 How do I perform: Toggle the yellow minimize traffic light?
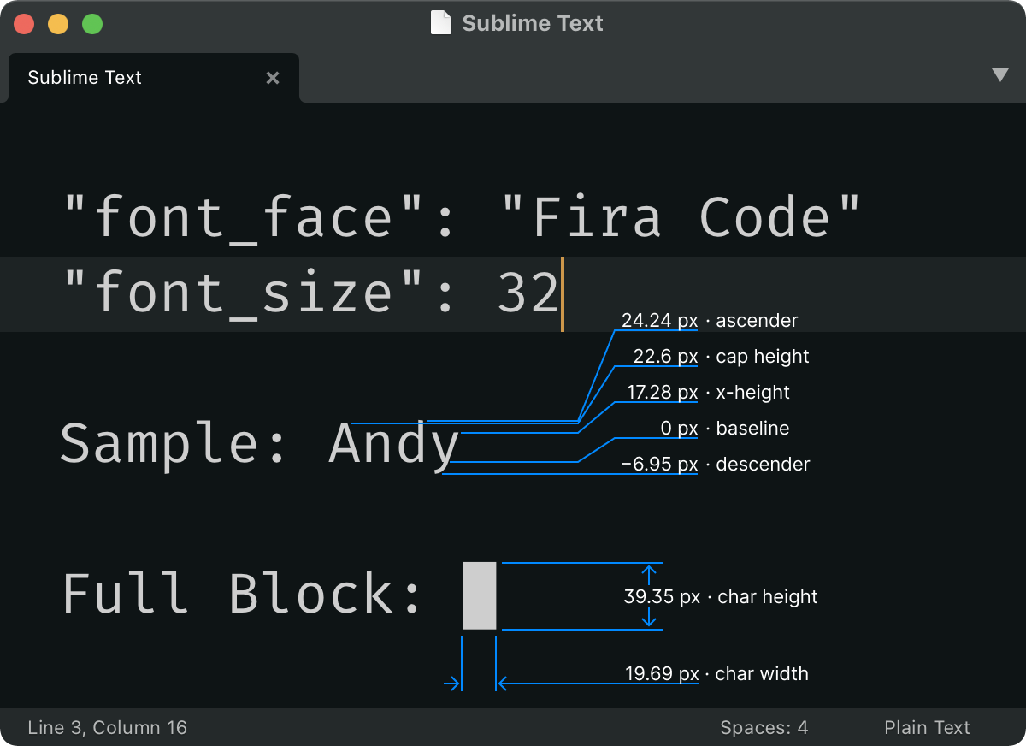pyautogui.click(x=57, y=23)
